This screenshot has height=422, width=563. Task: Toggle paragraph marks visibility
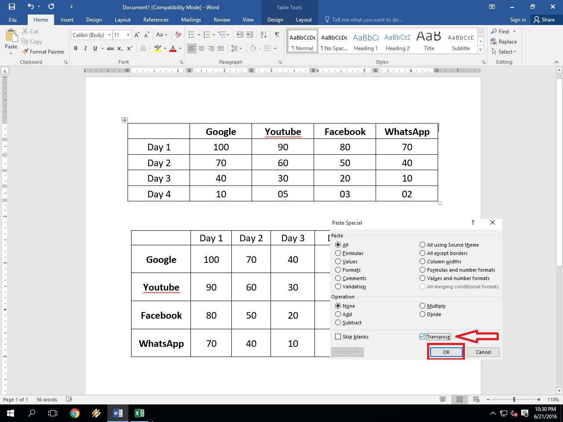pos(276,34)
